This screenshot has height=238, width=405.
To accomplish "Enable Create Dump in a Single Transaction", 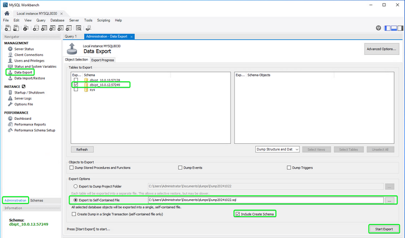I will click(x=74, y=214).
